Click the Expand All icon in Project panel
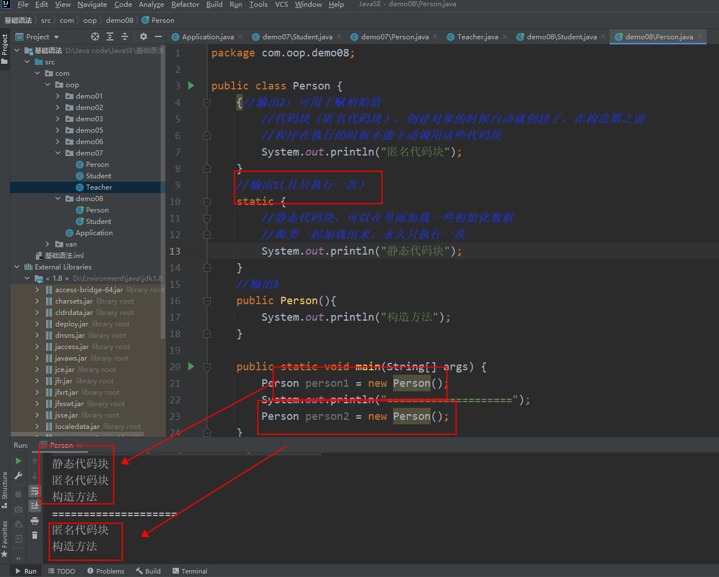Viewport: 719px width, 577px height. [x=110, y=36]
